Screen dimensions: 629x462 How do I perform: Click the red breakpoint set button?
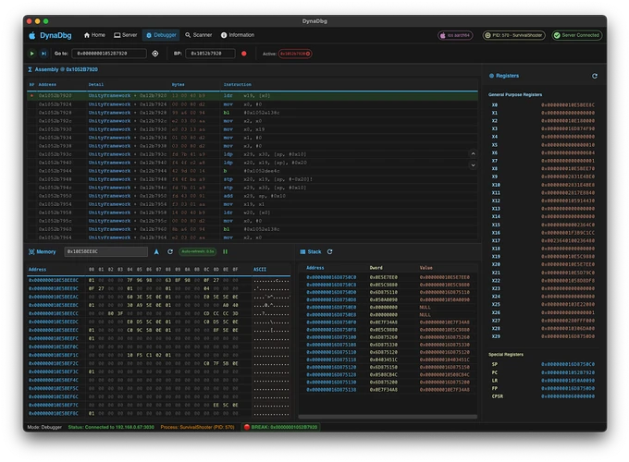coord(244,54)
